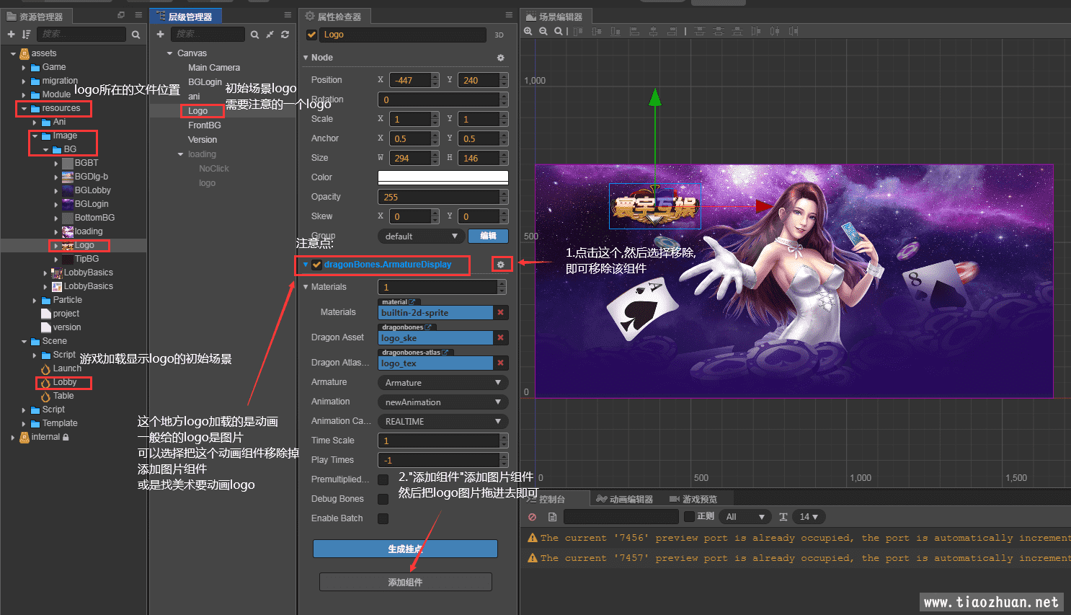
Task: Zoom out of the scene editor
Action: [x=543, y=31]
